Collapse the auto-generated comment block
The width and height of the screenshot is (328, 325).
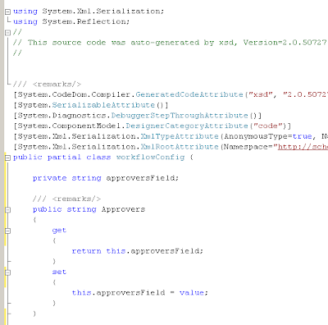pyautogui.click(x=7, y=33)
